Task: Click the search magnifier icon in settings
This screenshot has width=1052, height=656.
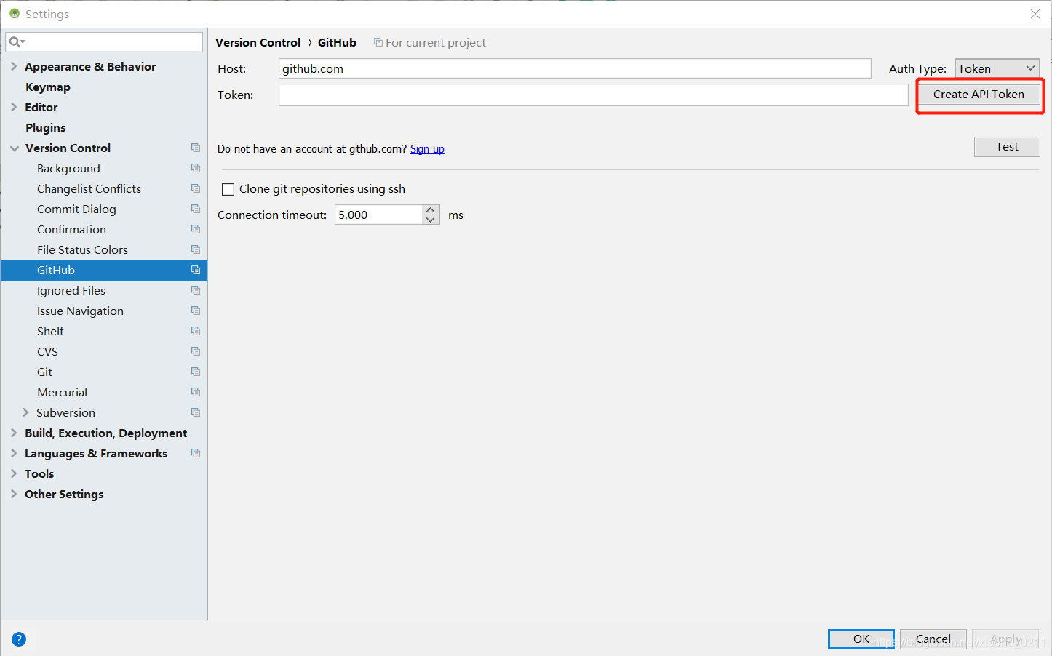Action: pyautogui.click(x=16, y=42)
